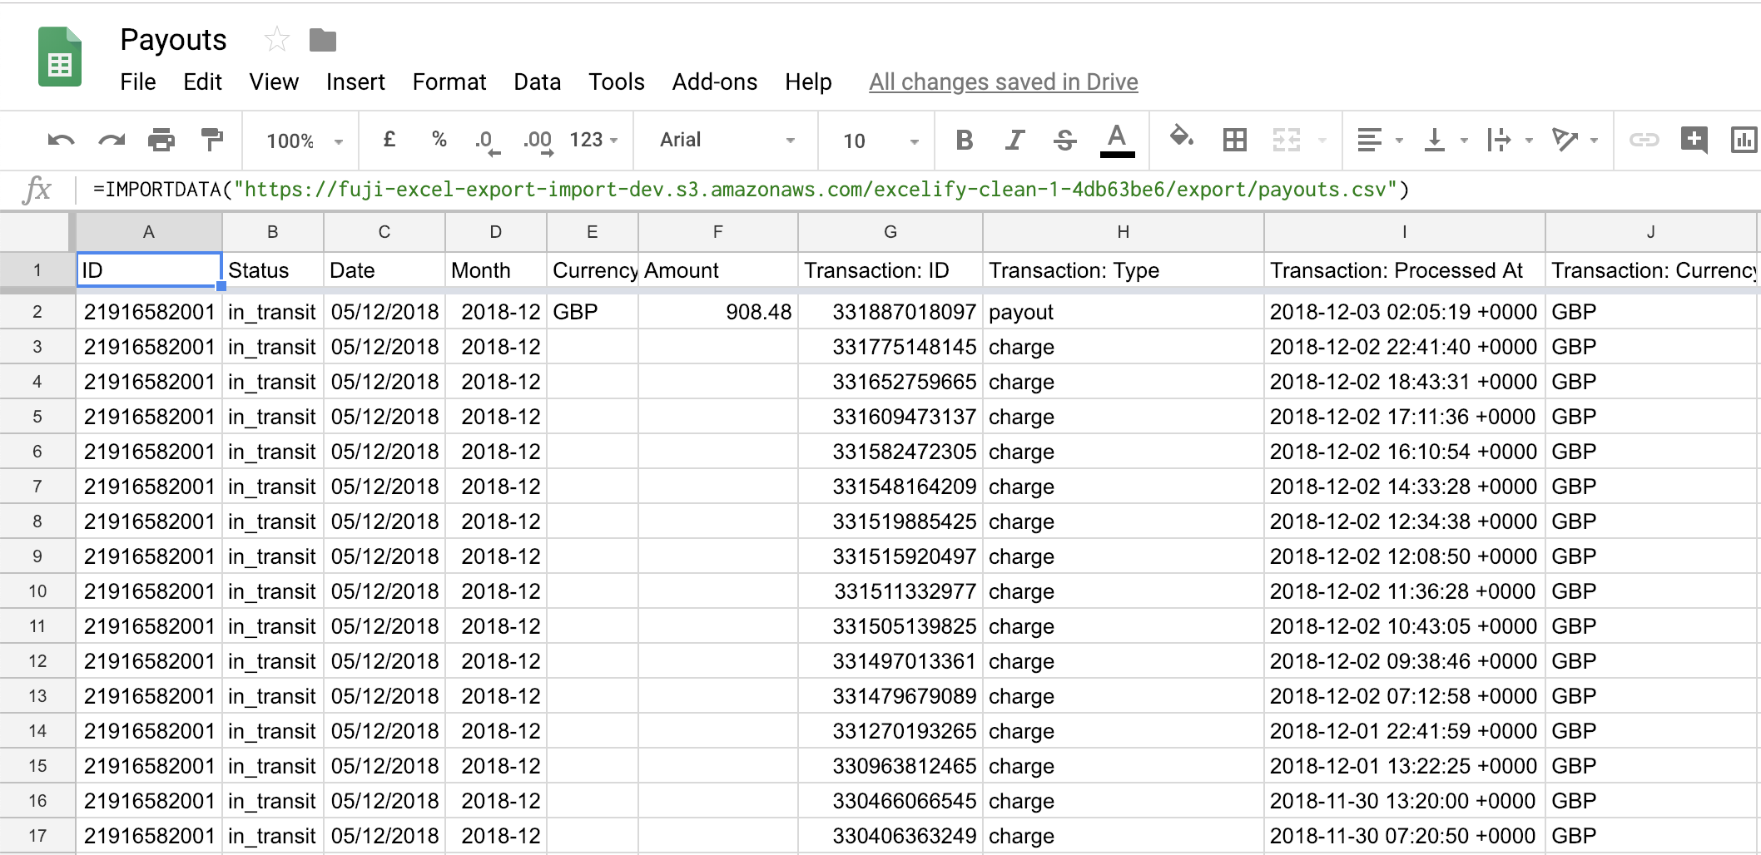This screenshot has width=1761, height=855.
Task: Open the Add-ons menu
Action: coord(714,82)
